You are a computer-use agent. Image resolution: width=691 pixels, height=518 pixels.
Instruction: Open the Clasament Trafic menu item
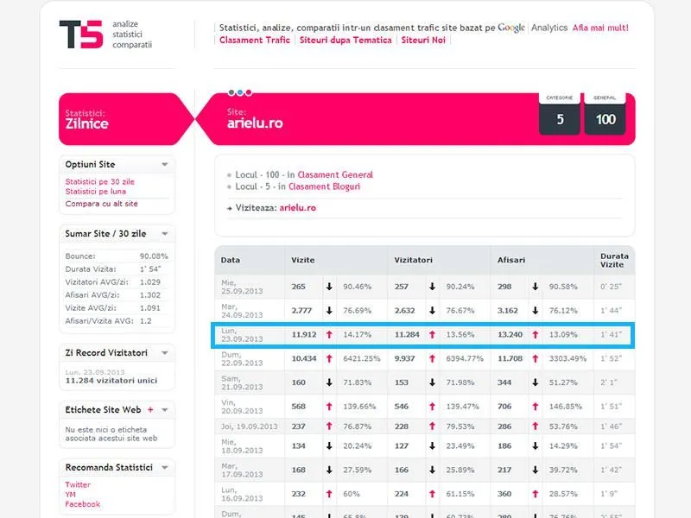(x=255, y=40)
